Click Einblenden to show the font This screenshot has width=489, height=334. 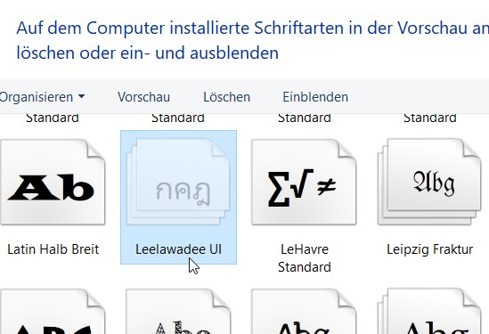pyautogui.click(x=315, y=97)
